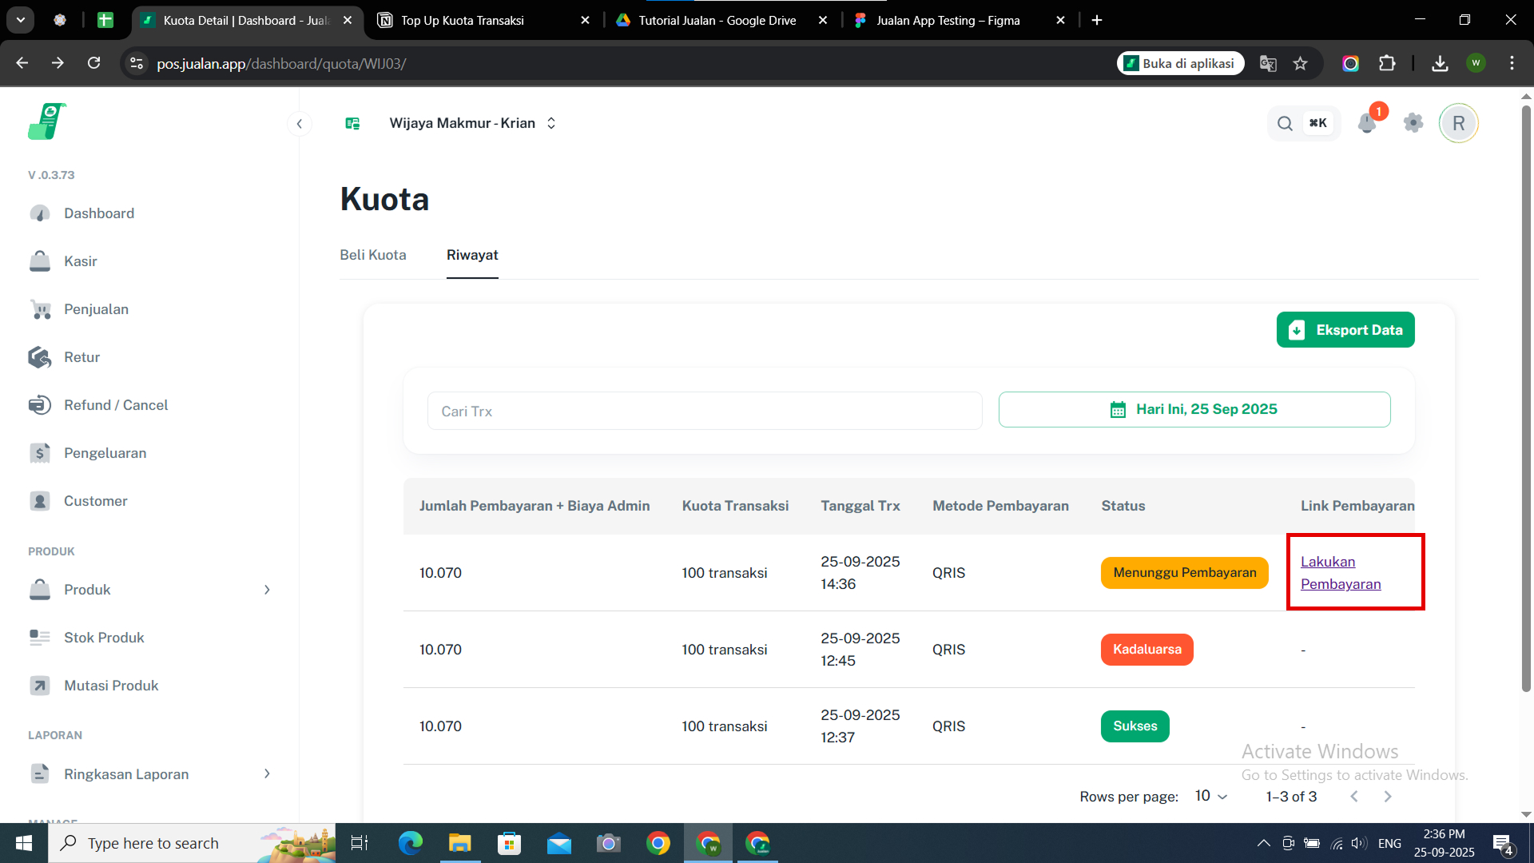Screen dimensions: 1534x863
Task: Focus the Cari Trx search field
Action: coord(704,411)
